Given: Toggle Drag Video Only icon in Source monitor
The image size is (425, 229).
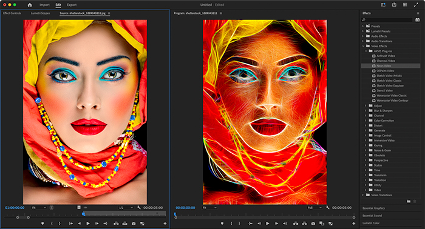Looking at the screenshot, I should (x=79, y=207).
